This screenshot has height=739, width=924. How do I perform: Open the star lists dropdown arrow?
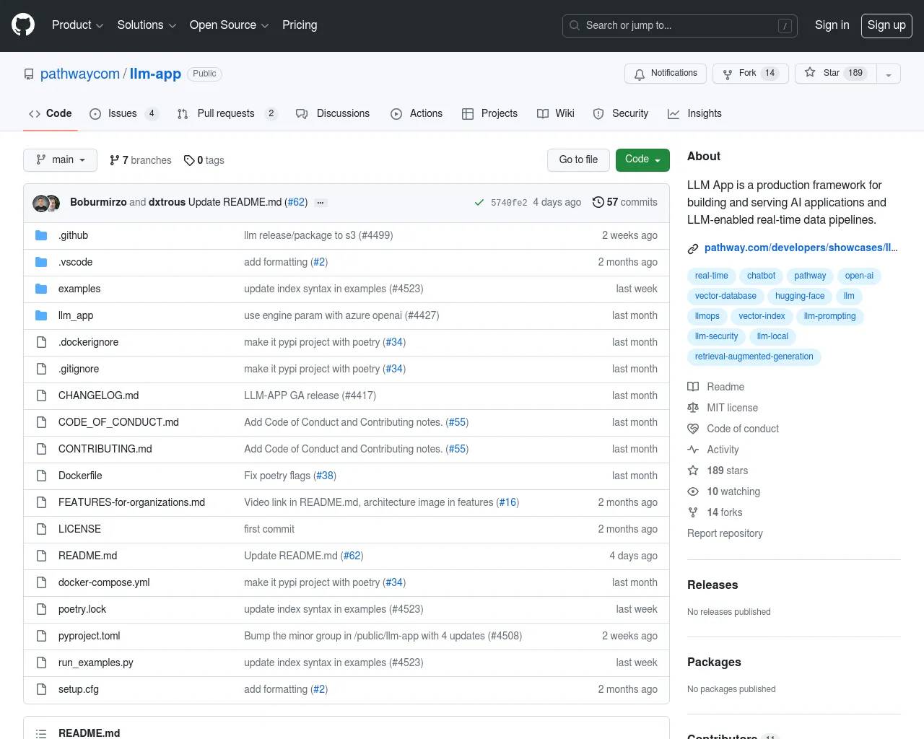(x=889, y=74)
